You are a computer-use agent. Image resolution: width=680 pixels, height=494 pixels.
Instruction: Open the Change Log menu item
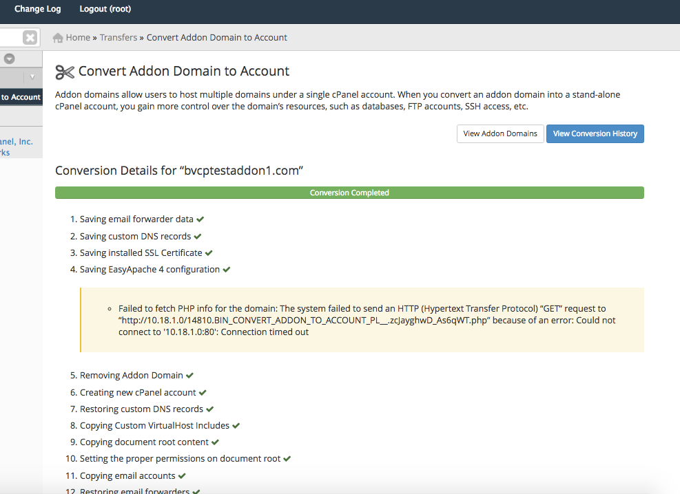(x=37, y=9)
